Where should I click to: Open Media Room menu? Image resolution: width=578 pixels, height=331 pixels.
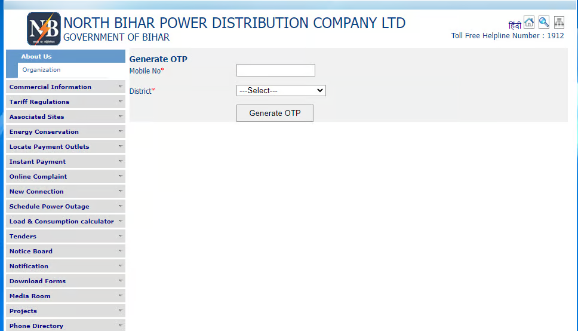tap(66, 296)
